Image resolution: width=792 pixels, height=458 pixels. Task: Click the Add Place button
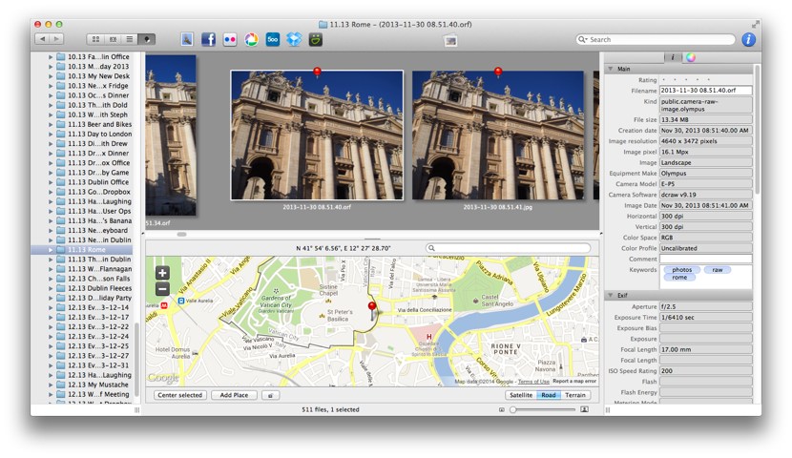coord(234,394)
